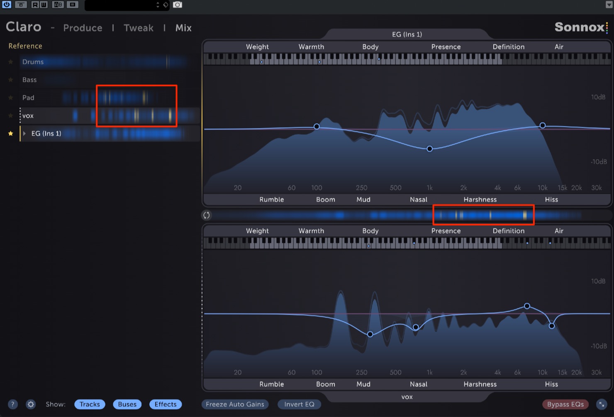Click the 1k EQ node in upper graph

[430, 149]
